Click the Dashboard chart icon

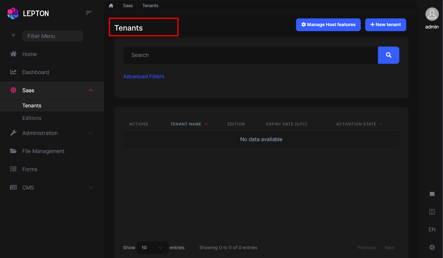(13, 72)
